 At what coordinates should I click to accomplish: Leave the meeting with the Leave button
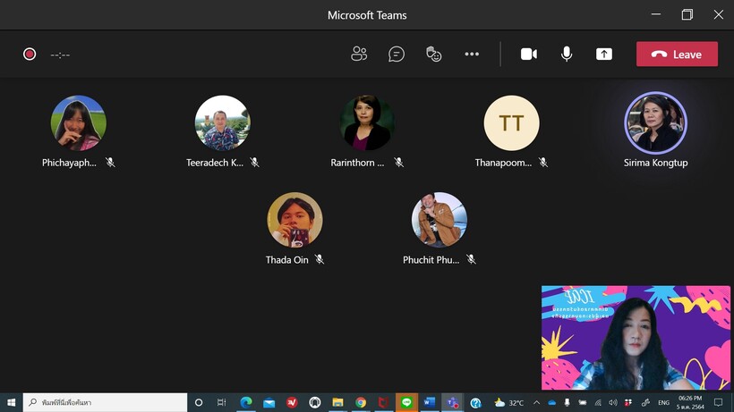677,54
